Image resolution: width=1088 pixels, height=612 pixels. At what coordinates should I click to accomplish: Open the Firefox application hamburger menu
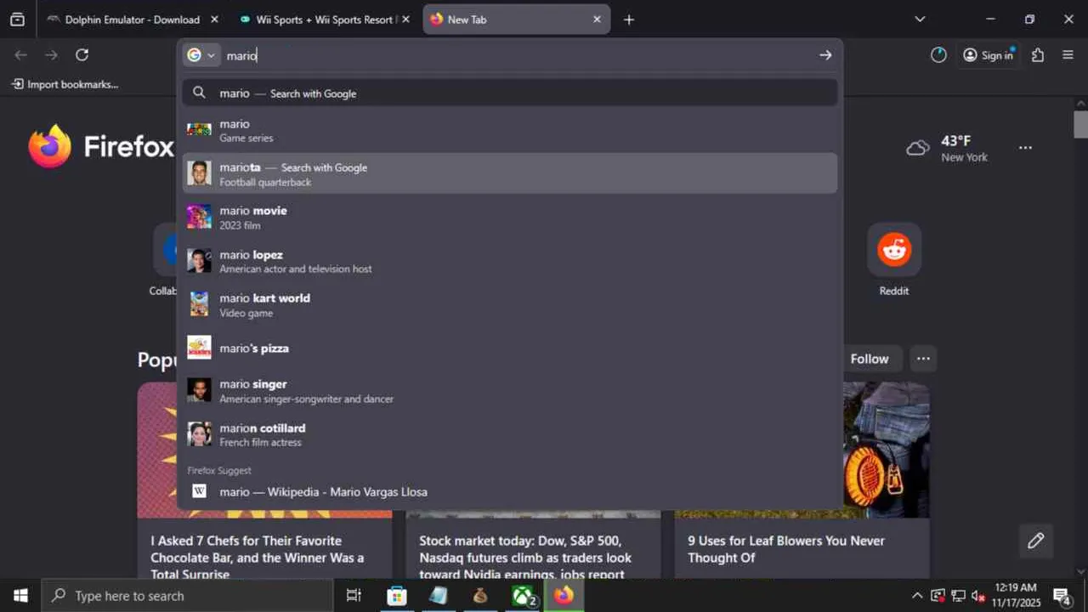click(x=1068, y=55)
